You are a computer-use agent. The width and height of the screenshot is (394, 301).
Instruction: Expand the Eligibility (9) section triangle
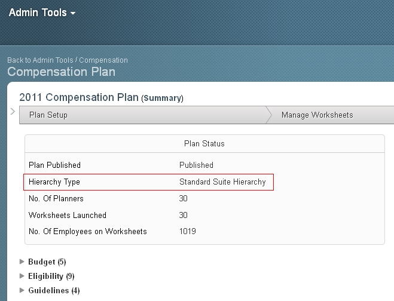pyautogui.click(x=22, y=276)
